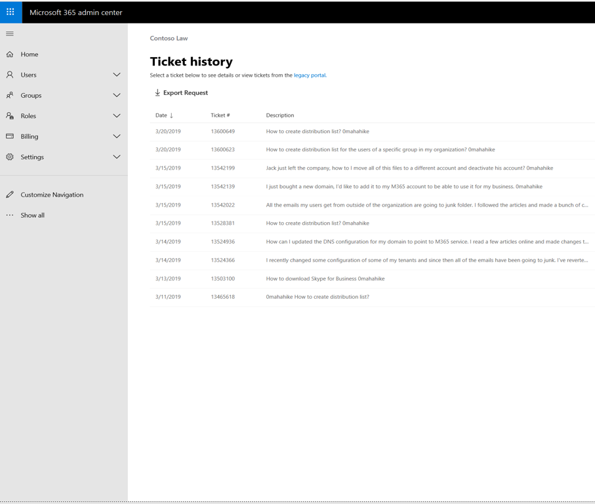Click the Export Request download arrow icon
The width and height of the screenshot is (595, 504).
pyautogui.click(x=157, y=92)
